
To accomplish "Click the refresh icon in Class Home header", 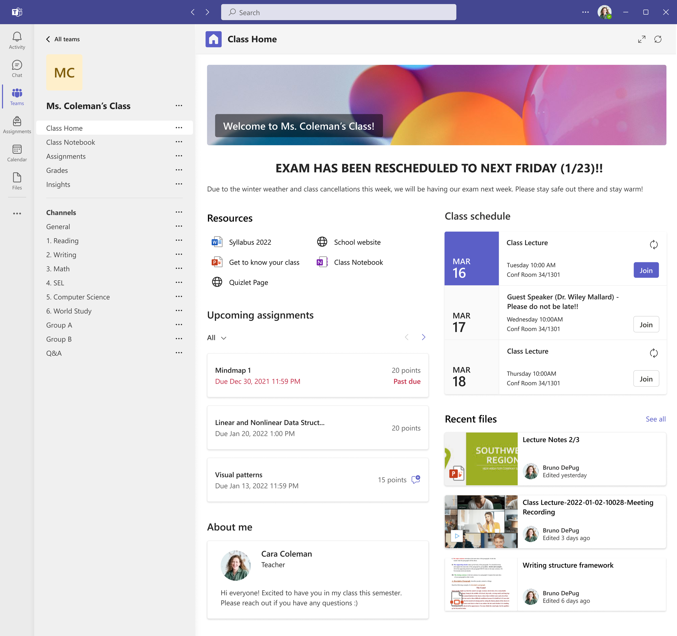I will point(658,39).
